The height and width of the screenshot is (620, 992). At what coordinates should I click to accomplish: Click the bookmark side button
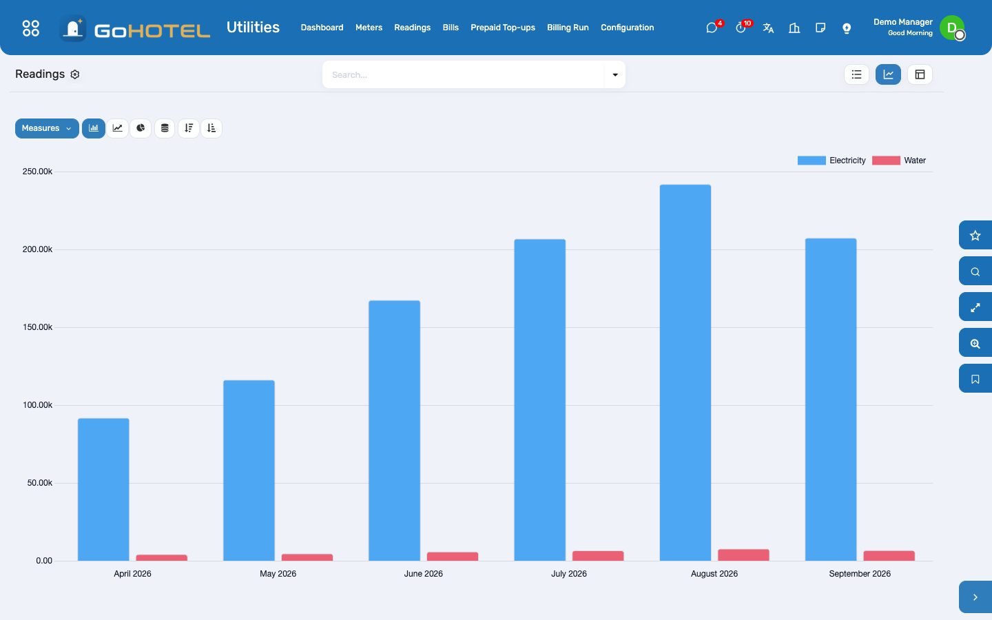975,379
